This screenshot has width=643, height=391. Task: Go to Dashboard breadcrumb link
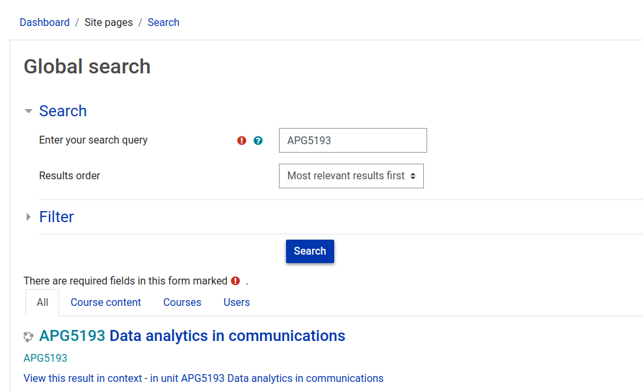[45, 23]
